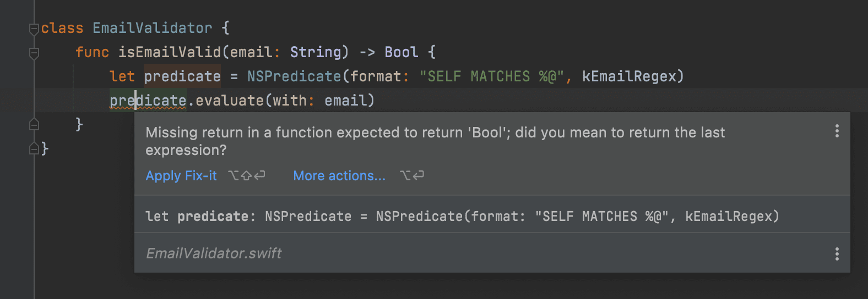The image size is (868, 299).
Task: Click the kEmailRegex argument in code editor
Action: click(x=628, y=76)
